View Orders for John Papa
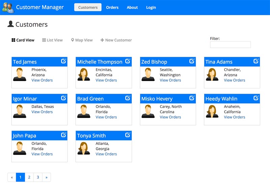The image size is (270, 186). pos(42,154)
